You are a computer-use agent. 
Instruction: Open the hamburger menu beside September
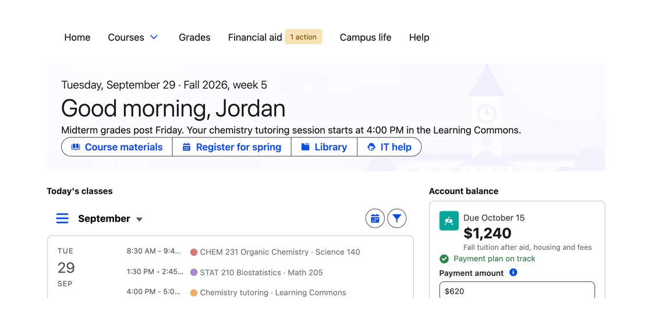[x=62, y=218]
